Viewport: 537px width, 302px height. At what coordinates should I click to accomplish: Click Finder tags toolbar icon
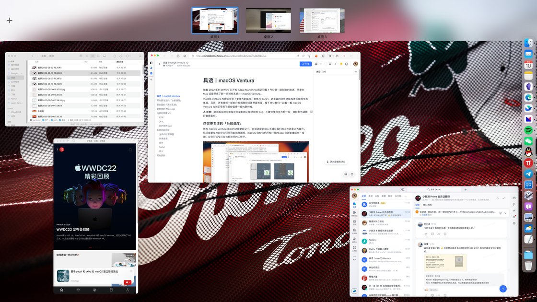121,56
